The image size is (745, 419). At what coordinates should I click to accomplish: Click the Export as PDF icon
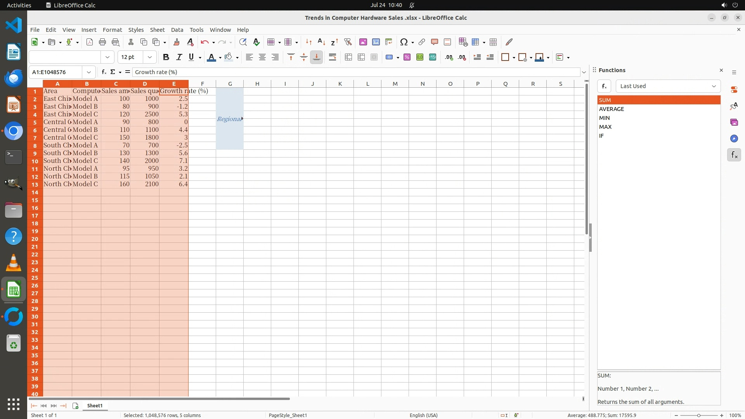(90, 42)
